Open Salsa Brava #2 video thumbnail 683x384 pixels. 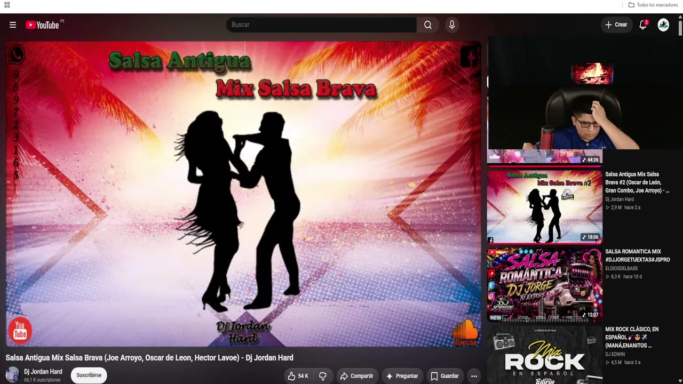pyautogui.click(x=544, y=206)
